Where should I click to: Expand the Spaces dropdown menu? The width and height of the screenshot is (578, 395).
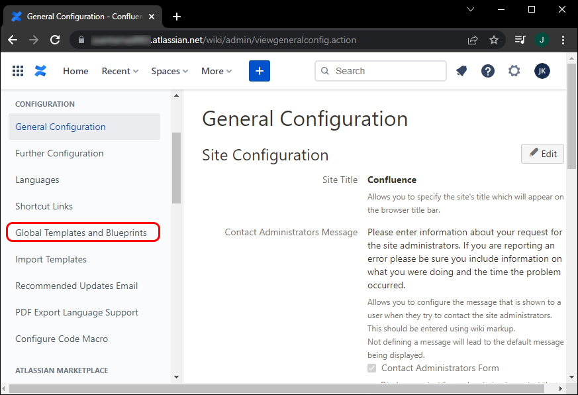pos(169,71)
